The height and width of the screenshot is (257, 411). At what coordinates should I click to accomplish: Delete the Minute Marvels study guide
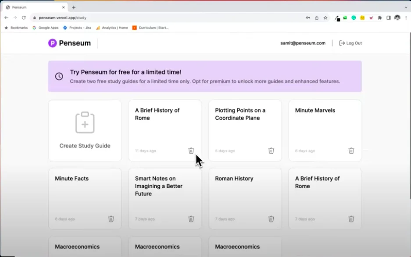(351, 151)
